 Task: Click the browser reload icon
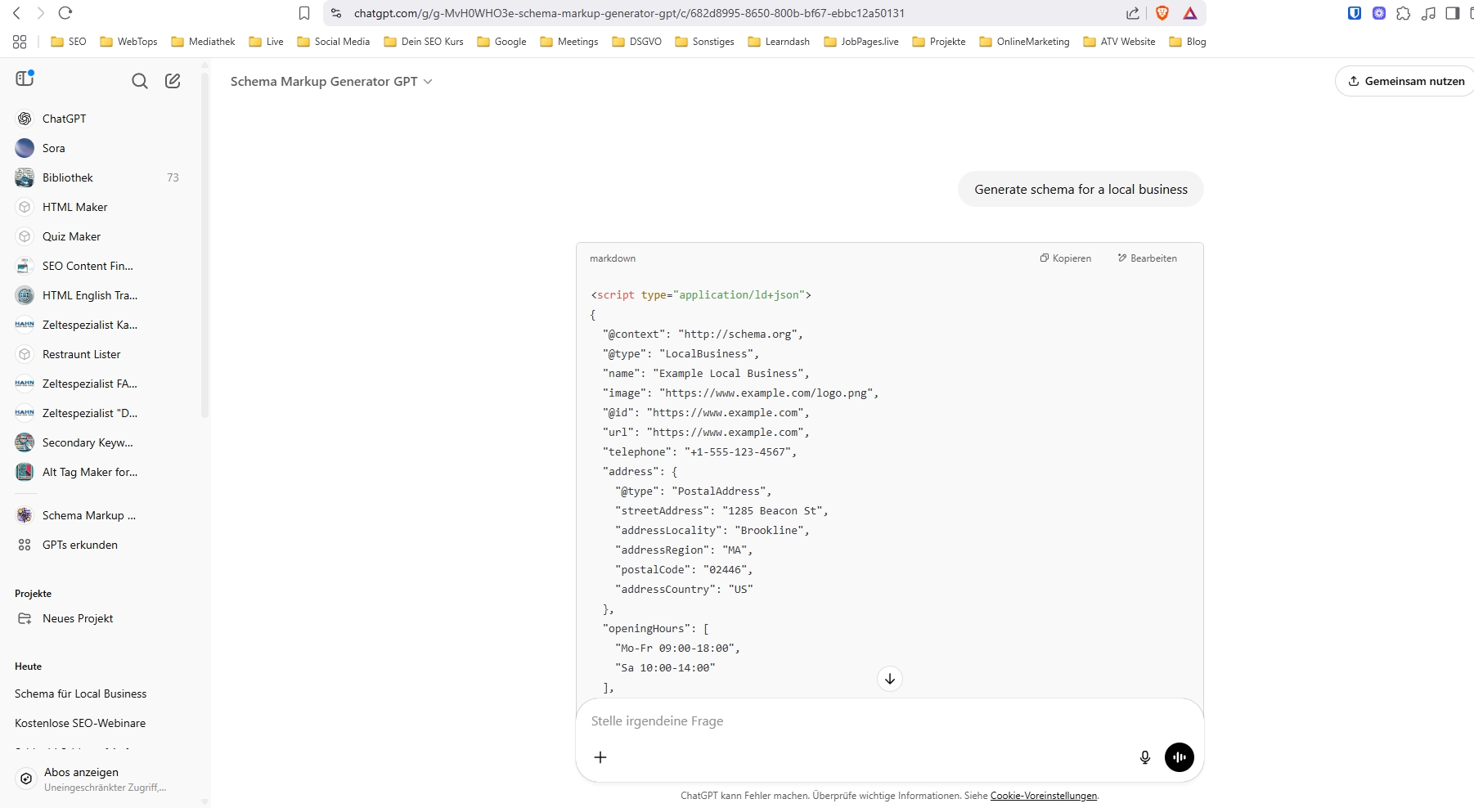coord(65,13)
